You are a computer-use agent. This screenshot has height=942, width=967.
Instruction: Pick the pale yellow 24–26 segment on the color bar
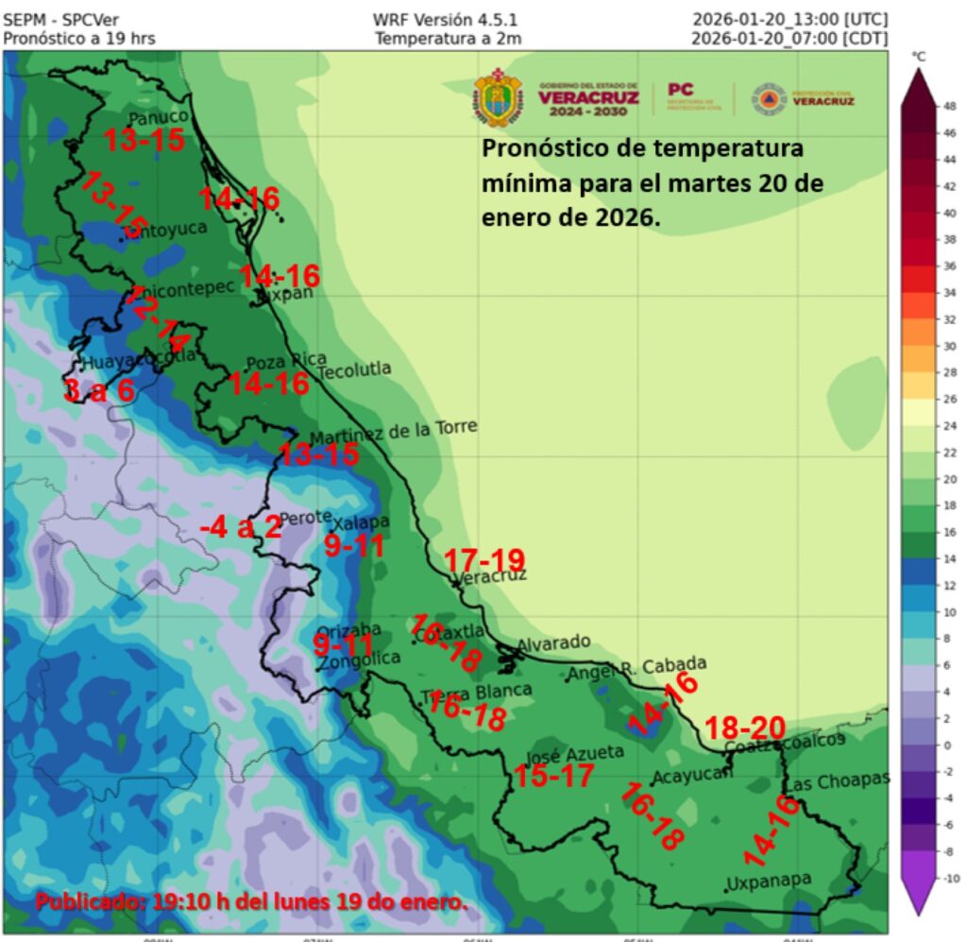(919, 412)
